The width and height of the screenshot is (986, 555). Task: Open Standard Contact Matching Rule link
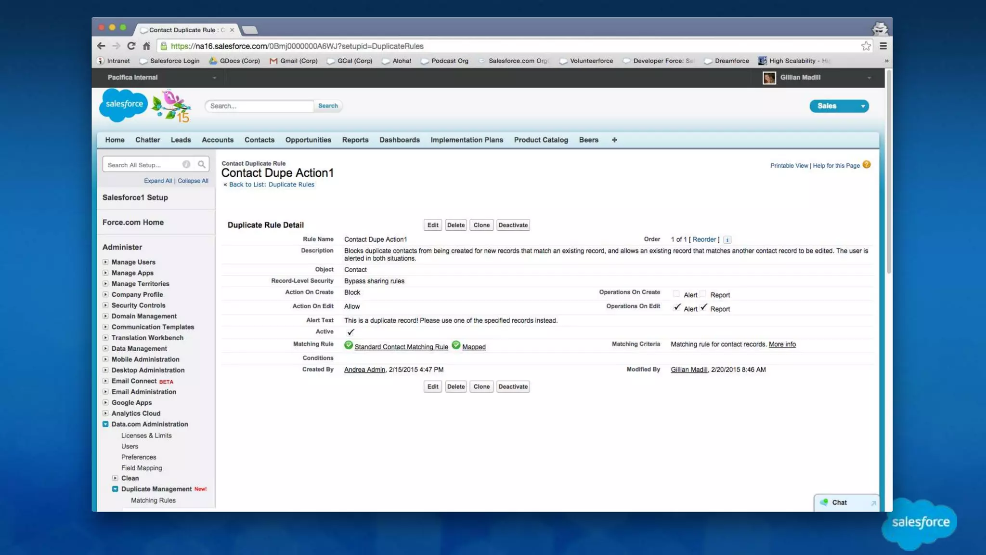[x=401, y=347]
